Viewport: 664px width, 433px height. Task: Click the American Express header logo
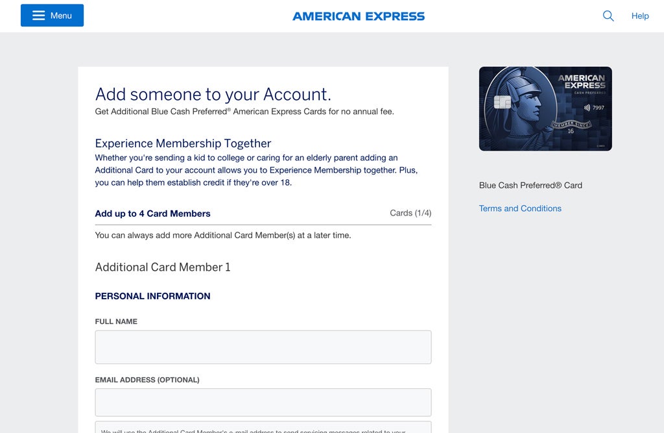pyautogui.click(x=359, y=16)
